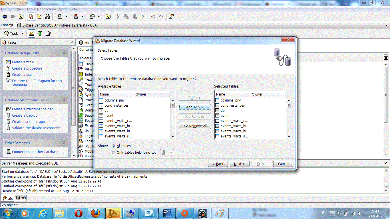This screenshot has height=219, width=390.
Task: Select columns_priv in Selected tables
Action: coord(231,100)
